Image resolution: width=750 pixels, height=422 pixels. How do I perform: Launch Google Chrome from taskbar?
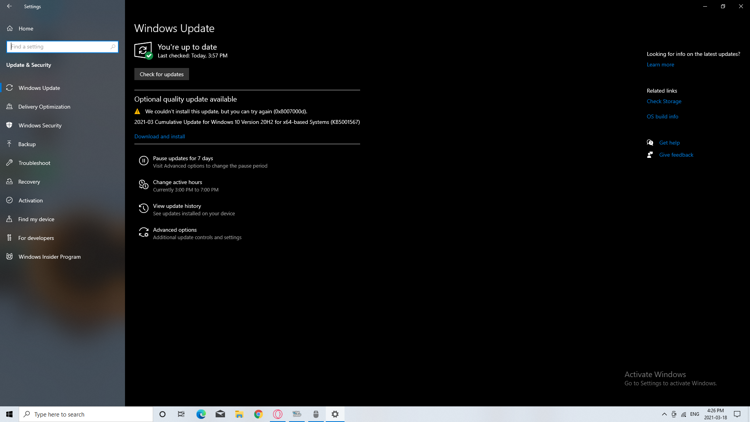(x=259, y=414)
